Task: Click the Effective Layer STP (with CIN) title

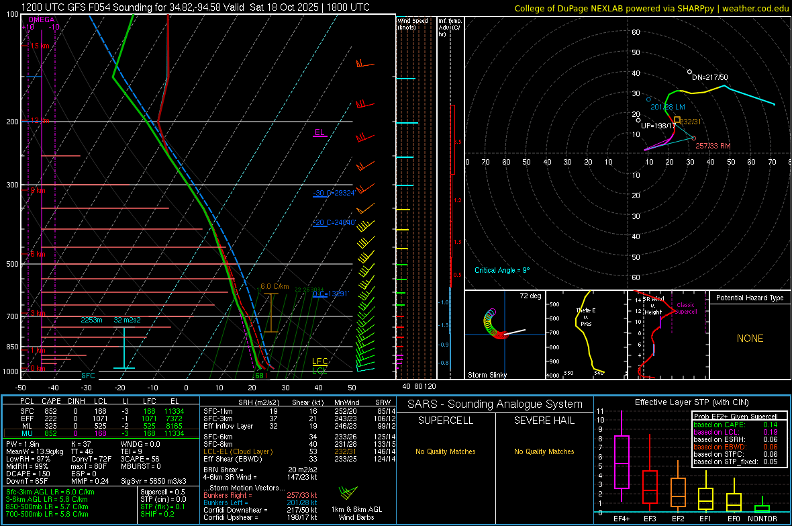Action: coord(691,402)
